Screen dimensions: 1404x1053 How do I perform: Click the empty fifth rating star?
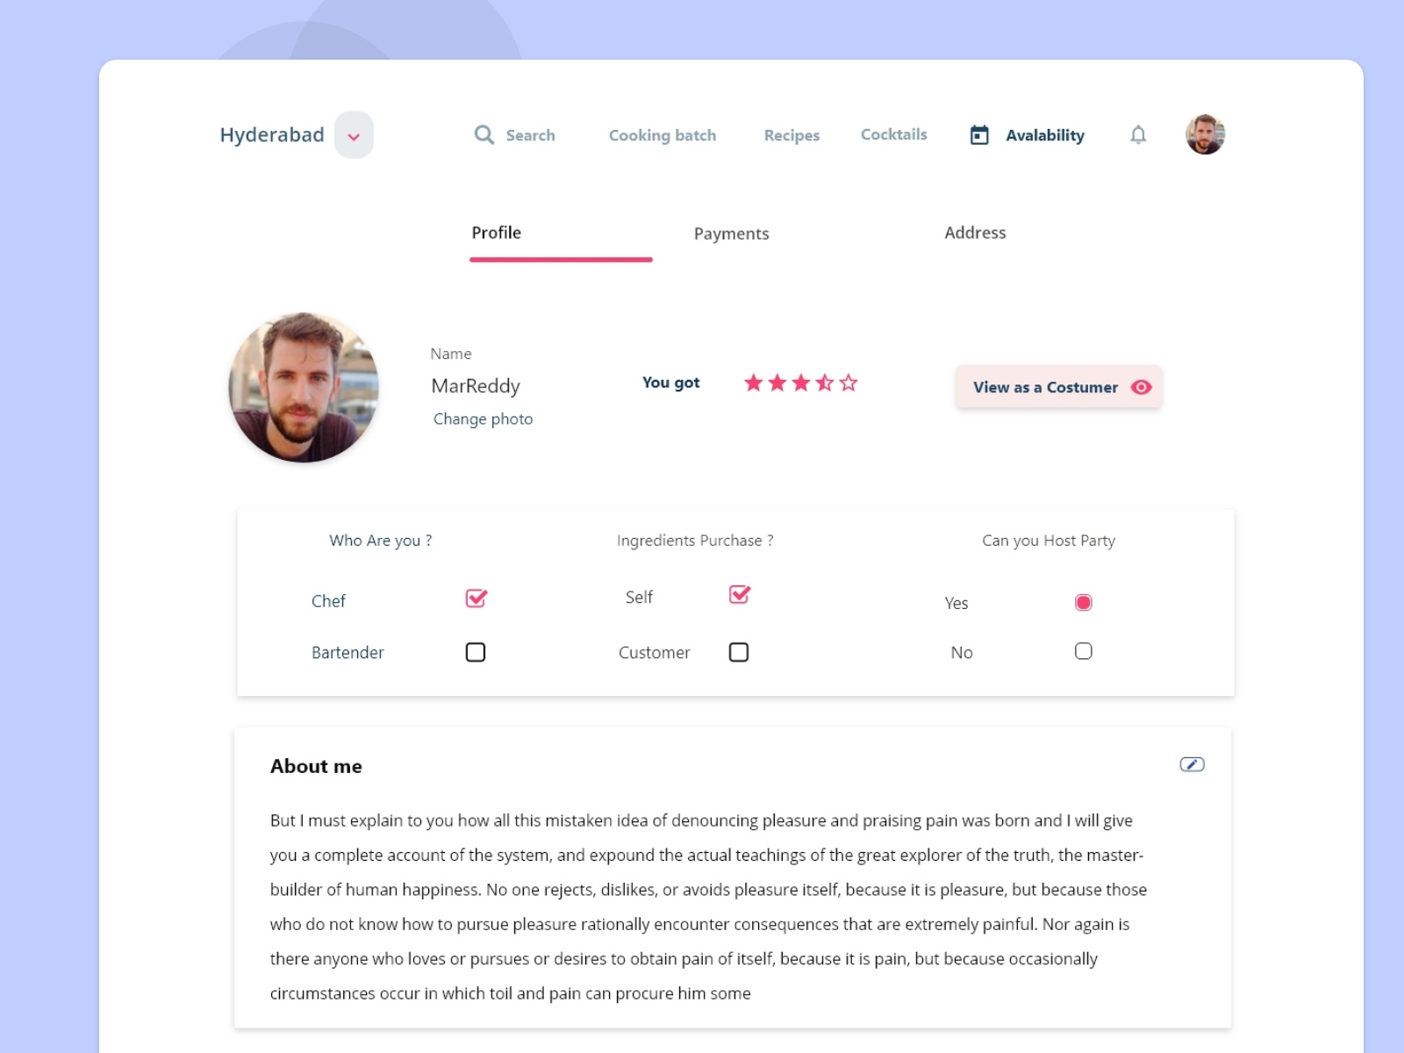click(x=848, y=383)
